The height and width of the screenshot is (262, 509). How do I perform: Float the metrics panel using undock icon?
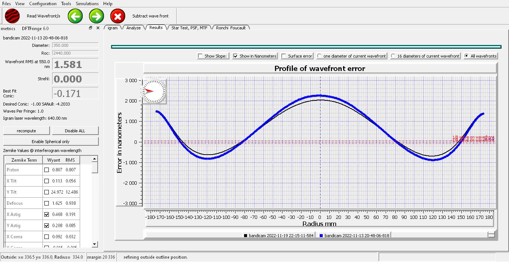tap(91, 28)
